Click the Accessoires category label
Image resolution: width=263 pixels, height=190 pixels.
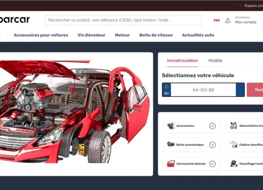(x=185, y=126)
